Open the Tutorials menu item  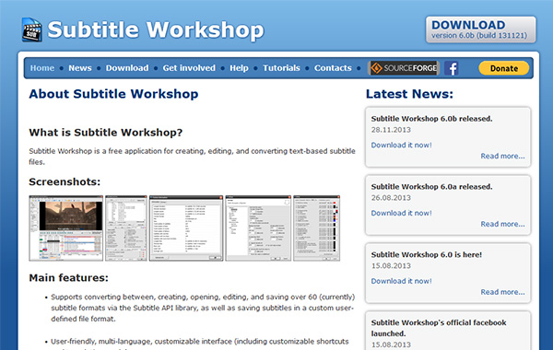tap(281, 68)
